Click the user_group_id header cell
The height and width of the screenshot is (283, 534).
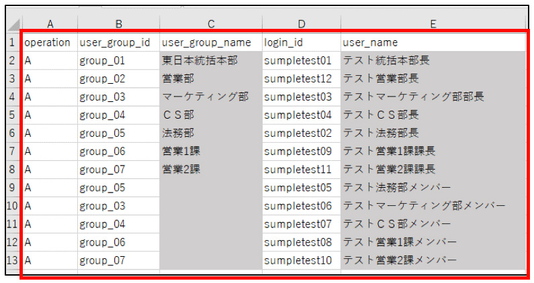pos(118,42)
